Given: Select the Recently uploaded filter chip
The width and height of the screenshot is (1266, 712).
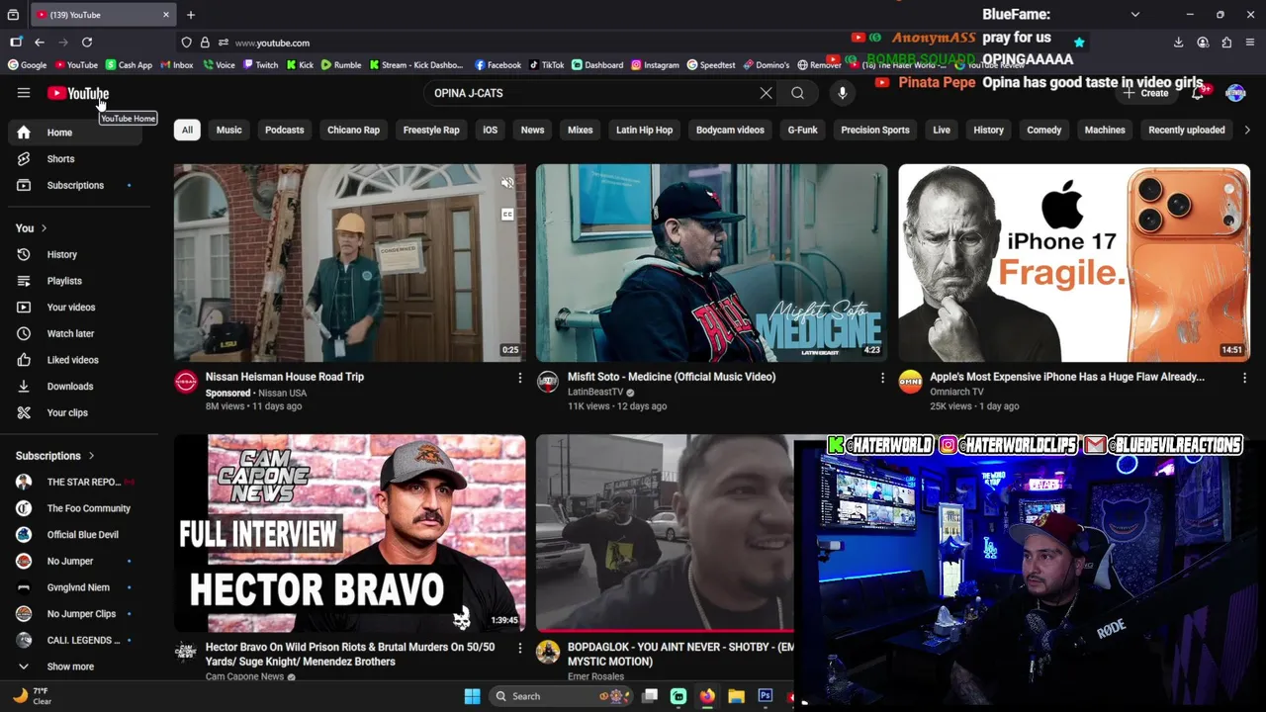Looking at the screenshot, I should 1186,130.
